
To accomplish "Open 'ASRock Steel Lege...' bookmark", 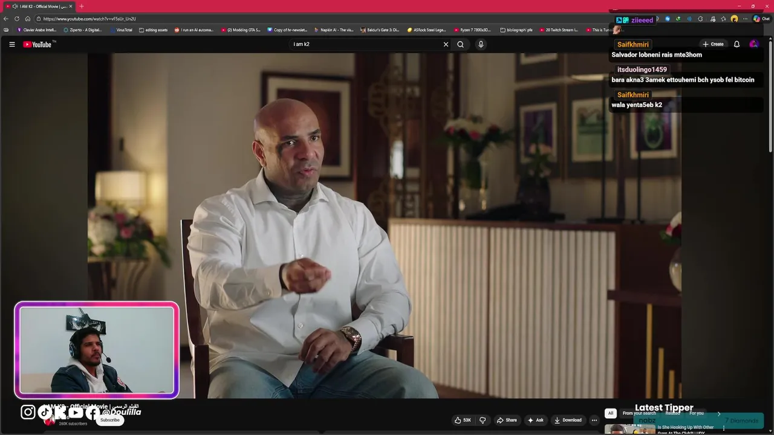I will [426, 30].
